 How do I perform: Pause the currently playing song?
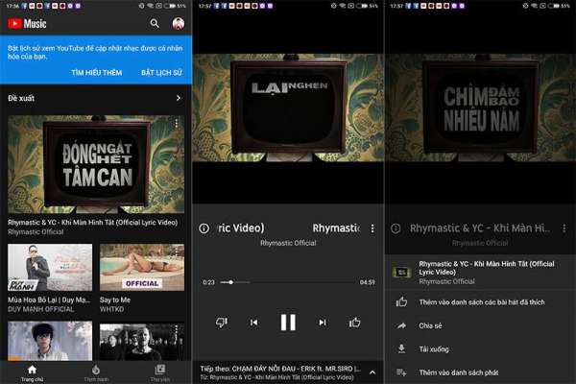288,323
